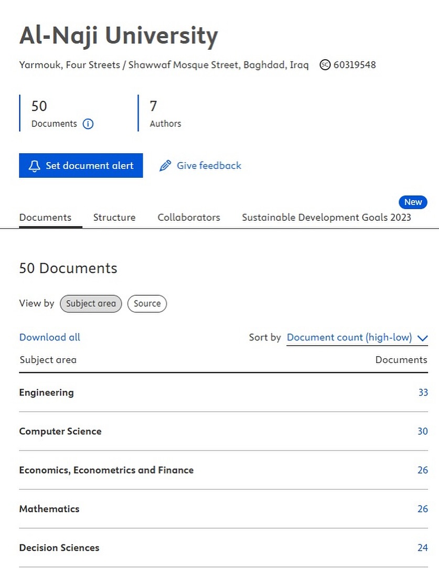Screen dimensions: 439x568
Task: Open Computer Science document count 30
Action: click(x=423, y=431)
